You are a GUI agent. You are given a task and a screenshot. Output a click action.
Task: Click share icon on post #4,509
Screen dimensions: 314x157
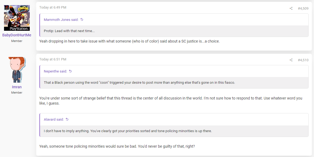(x=291, y=8)
